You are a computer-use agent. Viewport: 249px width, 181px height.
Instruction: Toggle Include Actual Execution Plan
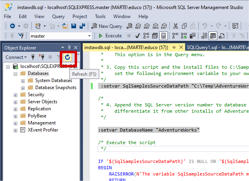[175, 36]
